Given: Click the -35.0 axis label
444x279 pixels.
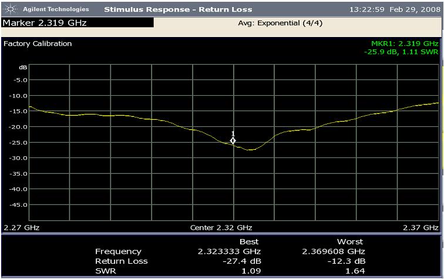Looking at the screenshot, I should click(x=18, y=174).
